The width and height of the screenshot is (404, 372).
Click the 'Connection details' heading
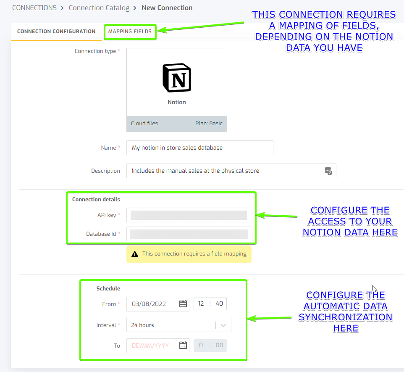point(96,199)
